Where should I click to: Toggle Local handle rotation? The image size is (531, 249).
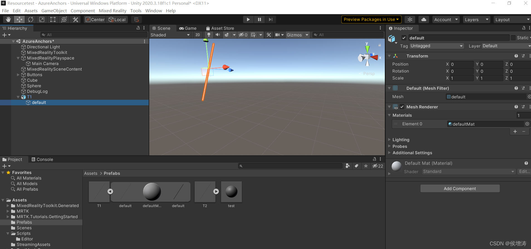click(117, 19)
